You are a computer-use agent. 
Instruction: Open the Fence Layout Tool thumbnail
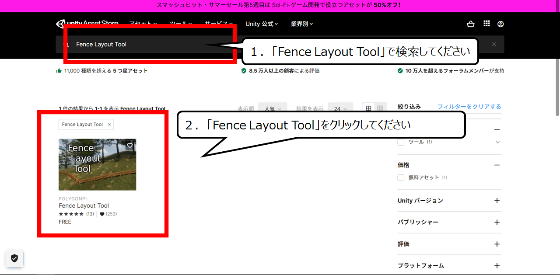click(x=97, y=164)
